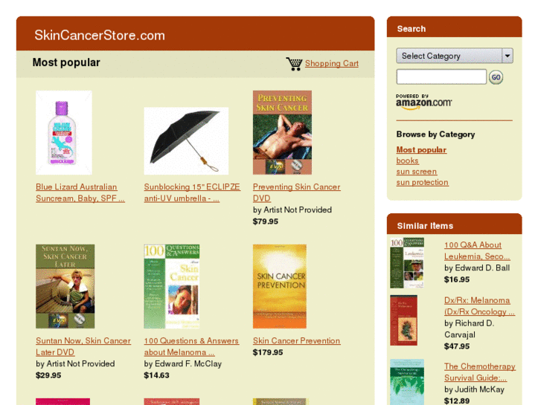
Task: Open Dx/Rx: Melanoma book thumbnail
Action: point(403,320)
